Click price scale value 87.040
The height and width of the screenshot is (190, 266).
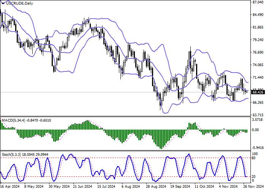click(x=258, y=2)
